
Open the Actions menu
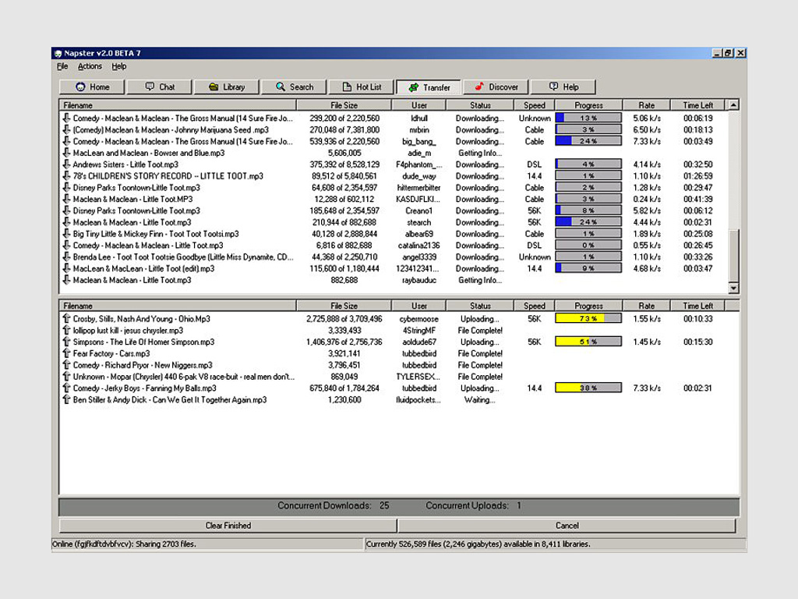(90, 66)
